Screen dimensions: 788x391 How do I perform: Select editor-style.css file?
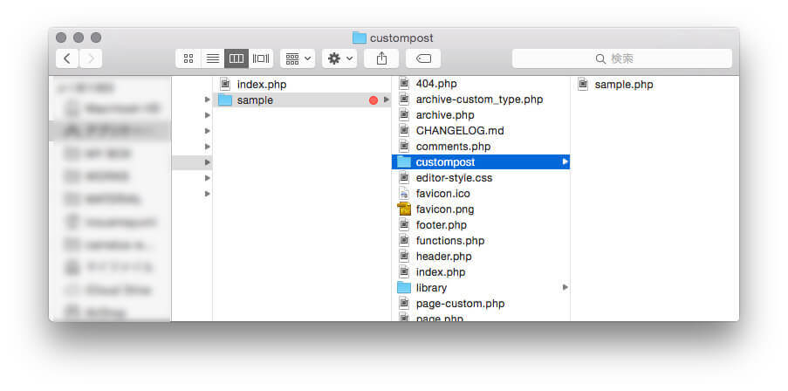[481, 178]
